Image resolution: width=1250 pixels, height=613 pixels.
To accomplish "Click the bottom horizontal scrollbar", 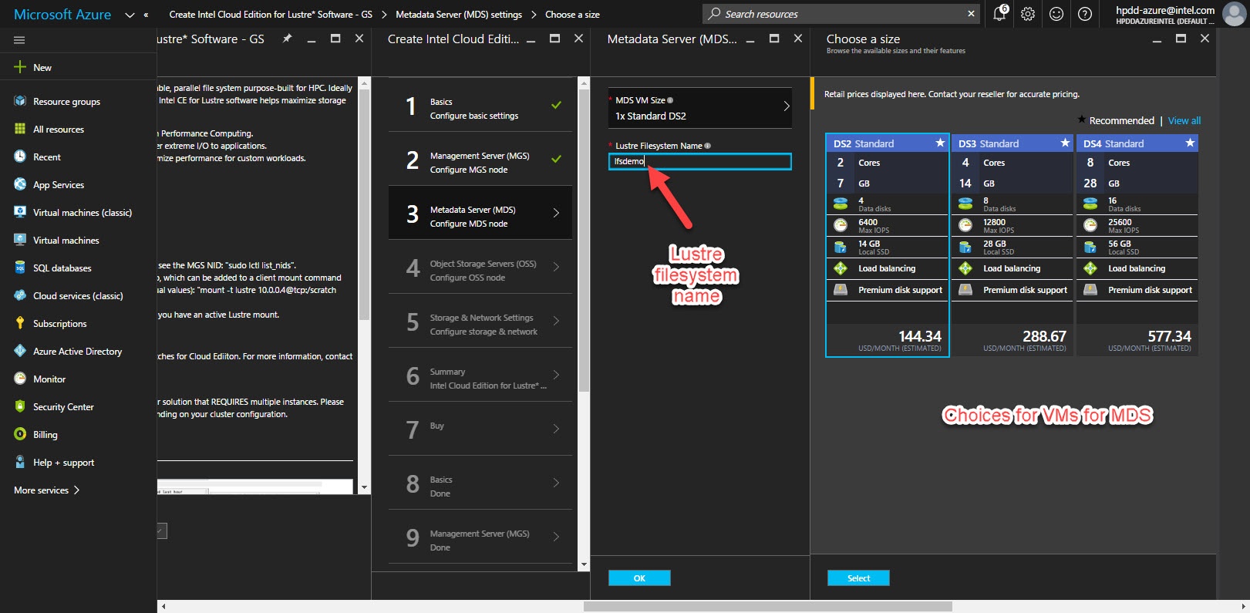I will tap(767, 606).
